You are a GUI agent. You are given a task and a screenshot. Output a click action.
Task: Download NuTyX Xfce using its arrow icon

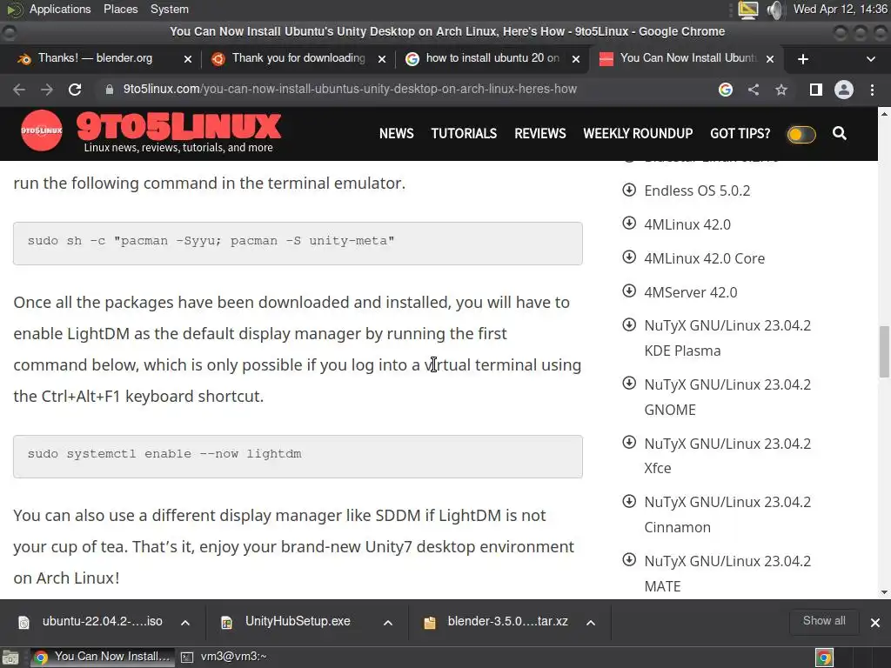tap(629, 443)
